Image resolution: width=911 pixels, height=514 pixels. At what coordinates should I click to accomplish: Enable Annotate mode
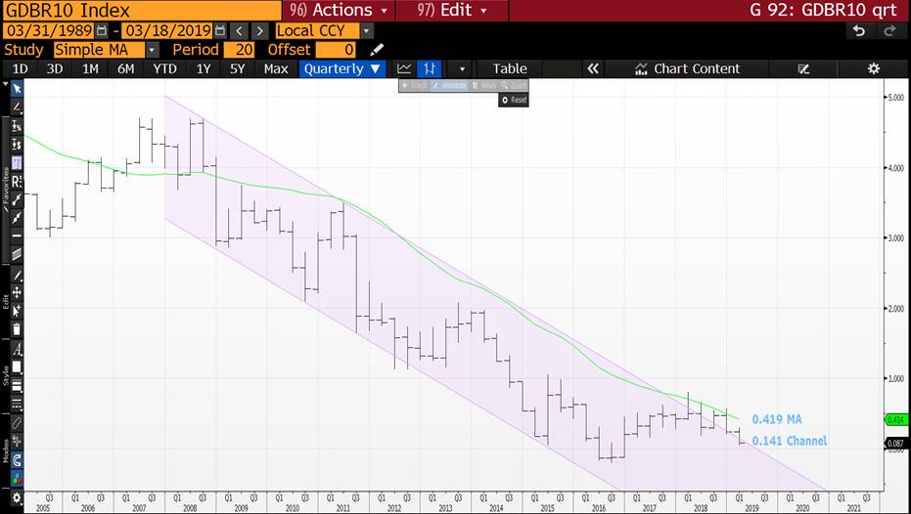[x=448, y=86]
